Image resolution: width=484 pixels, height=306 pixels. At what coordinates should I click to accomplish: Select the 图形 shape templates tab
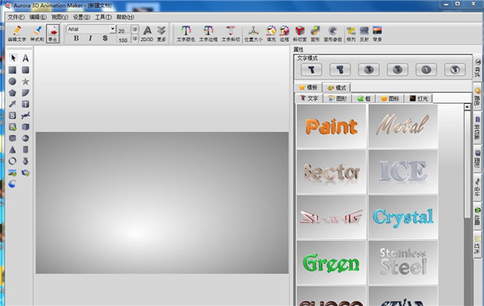(338, 98)
